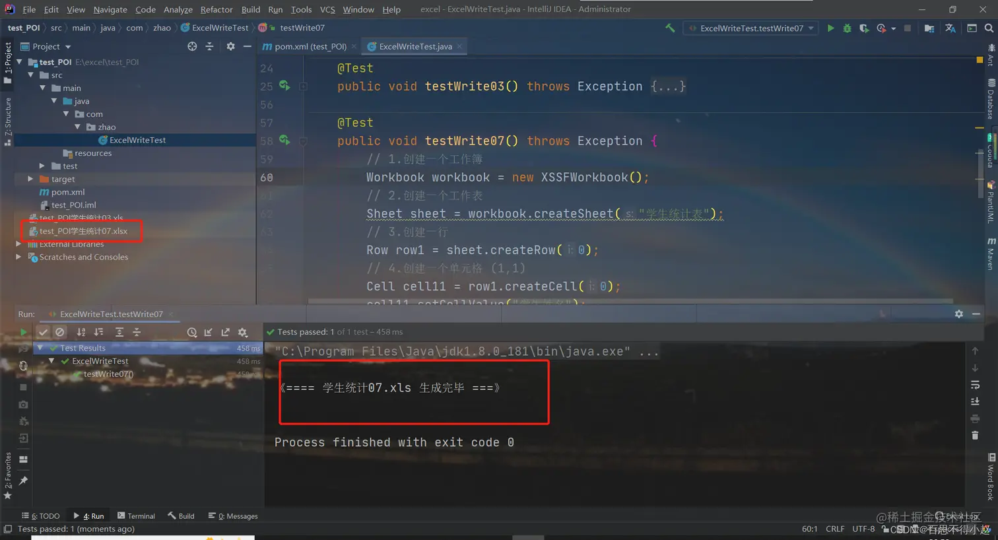Sort test results alphabetically icon

(x=81, y=332)
